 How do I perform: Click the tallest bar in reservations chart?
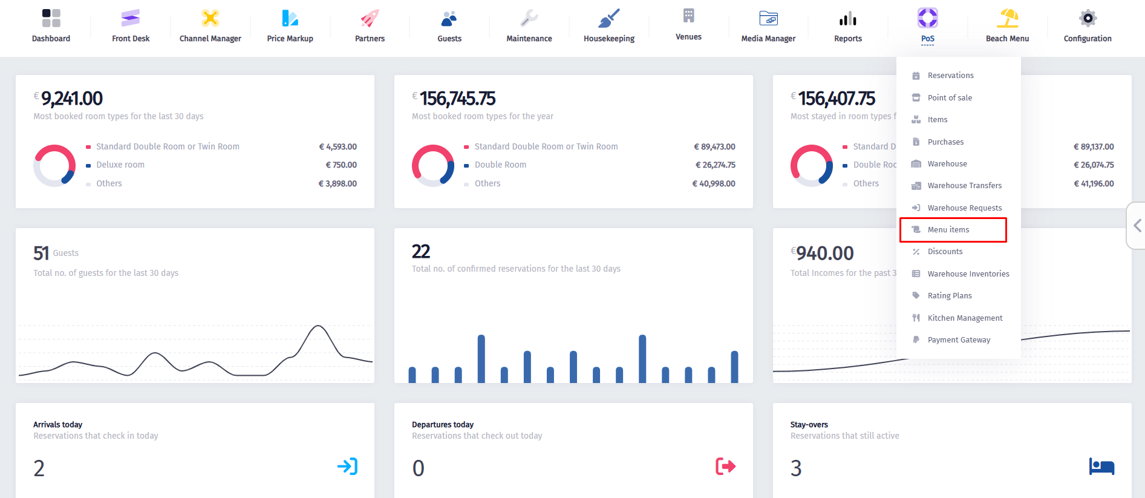point(481,359)
